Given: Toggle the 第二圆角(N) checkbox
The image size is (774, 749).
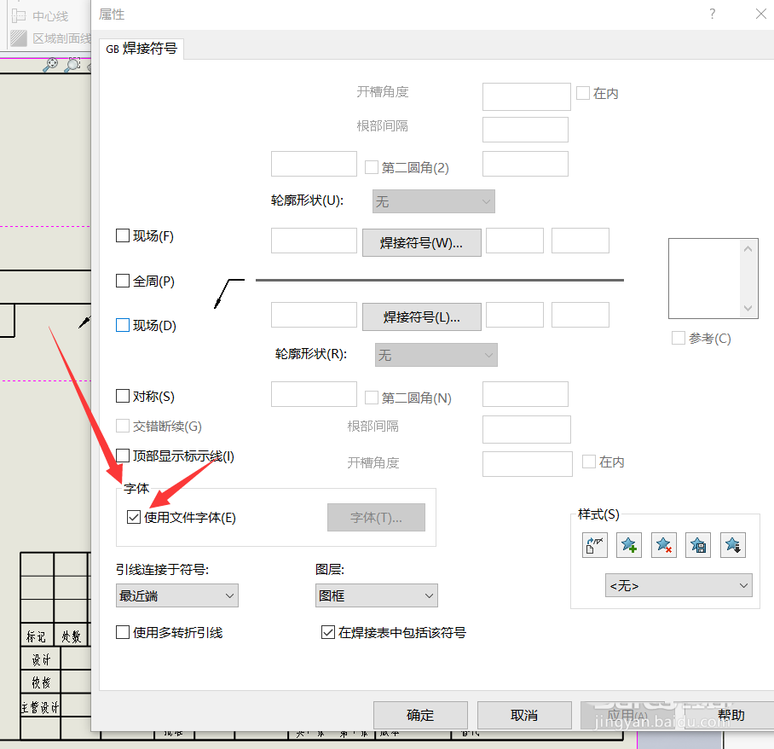Looking at the screenshot, I should tap(371, 398).
